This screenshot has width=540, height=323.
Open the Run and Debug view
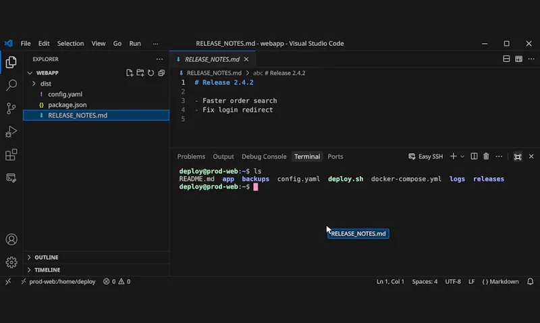point(11,131)
